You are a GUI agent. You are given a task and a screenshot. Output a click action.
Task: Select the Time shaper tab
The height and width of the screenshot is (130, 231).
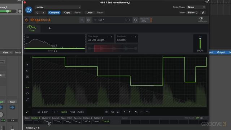click(x=32, y=29)
